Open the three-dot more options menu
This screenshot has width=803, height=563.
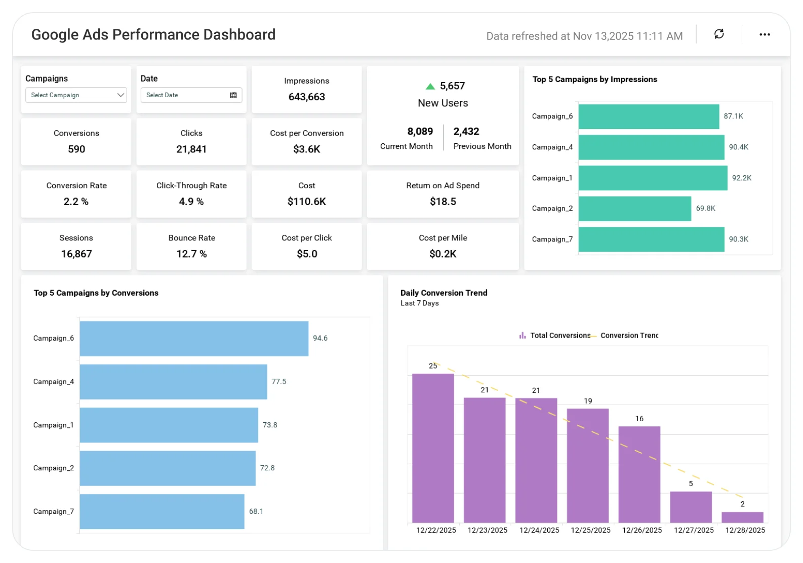point(765,34)
